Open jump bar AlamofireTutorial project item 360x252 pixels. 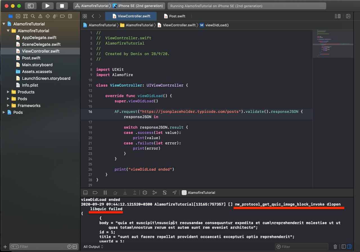pyautogui.click(x=99, y=25)
